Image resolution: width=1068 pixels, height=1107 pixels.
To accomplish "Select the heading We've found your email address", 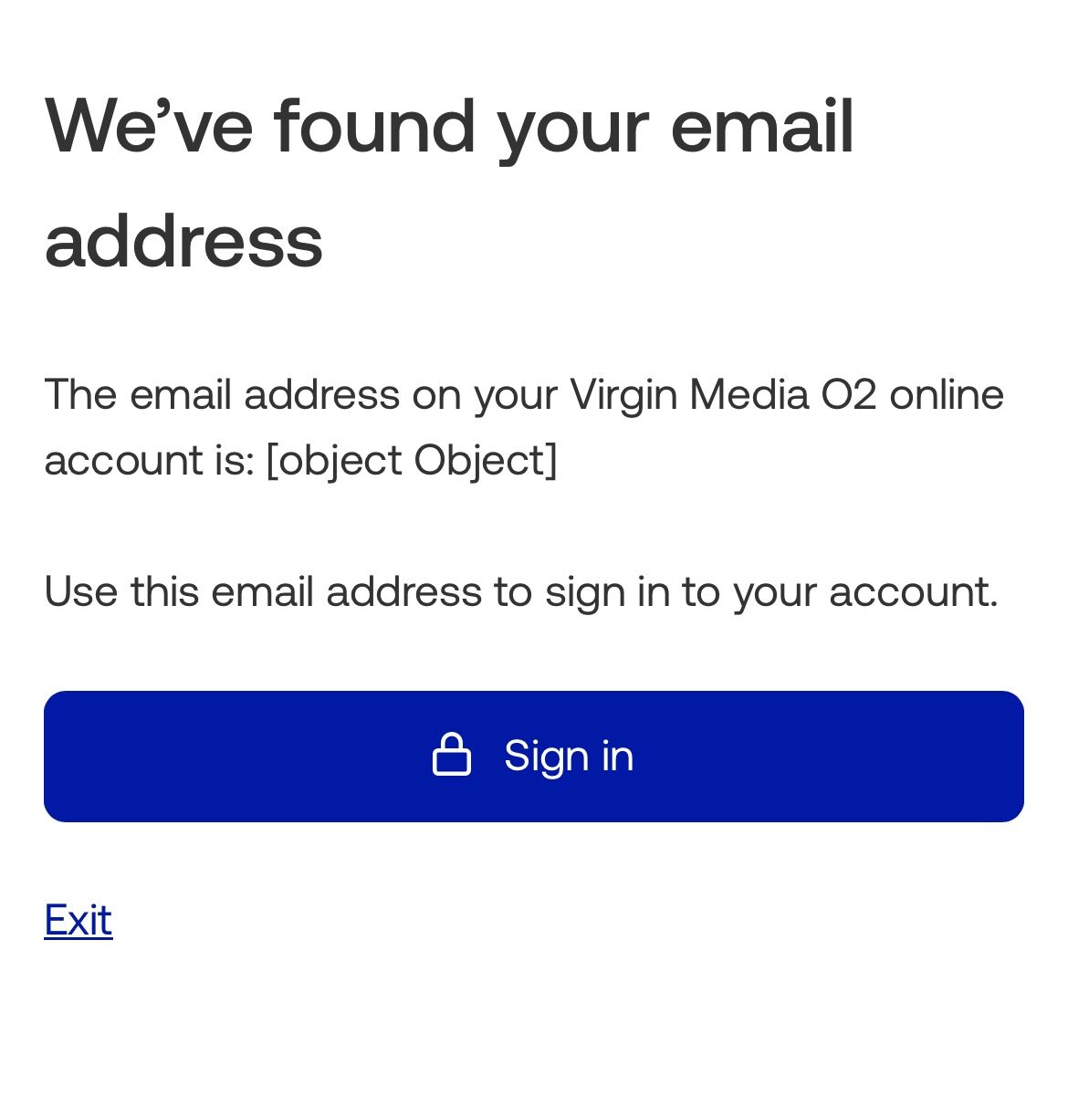I will pos(449,183).
